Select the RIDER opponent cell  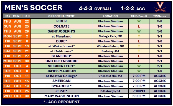click(x=62, y=21)
